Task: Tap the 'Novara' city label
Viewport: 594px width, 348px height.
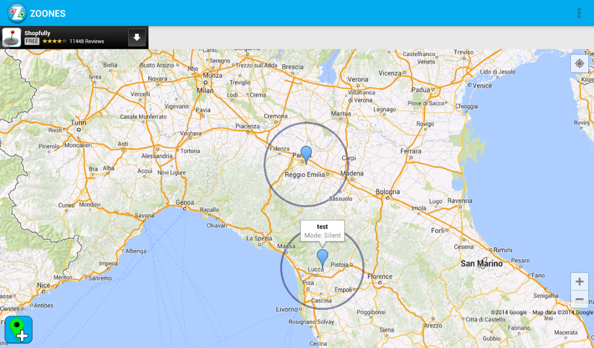Action: (x=158, y=78)
